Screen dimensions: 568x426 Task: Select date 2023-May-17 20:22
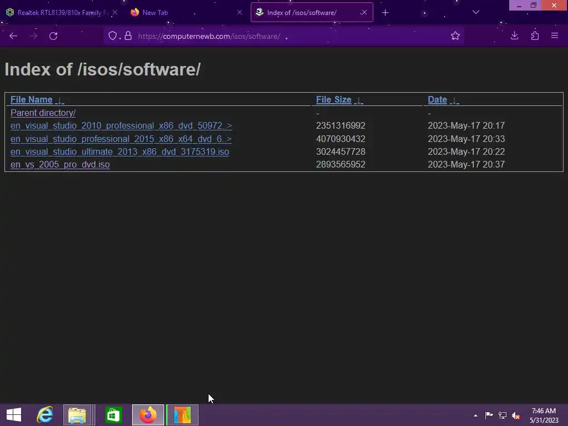point(466,151)
